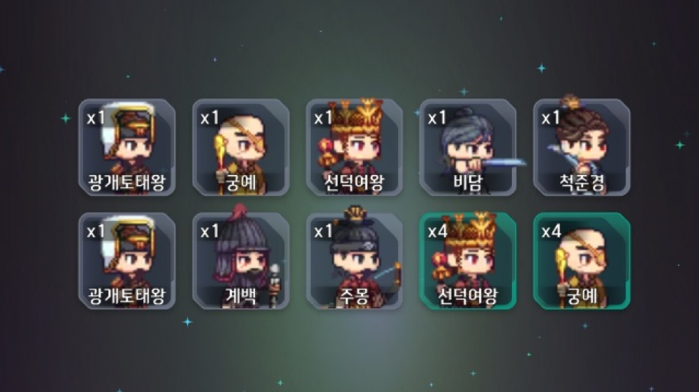This screenshot has height=392, width=699.
Task: Select the teal-bordered x4 선덕여왕 card
Action: pos(468,261)
